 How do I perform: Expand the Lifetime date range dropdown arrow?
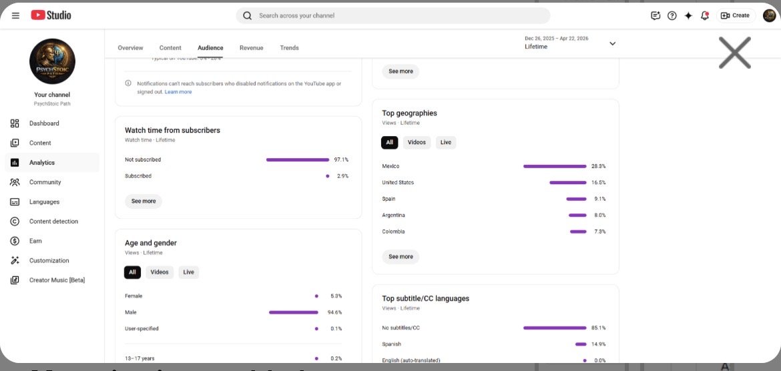click(613, 43)
